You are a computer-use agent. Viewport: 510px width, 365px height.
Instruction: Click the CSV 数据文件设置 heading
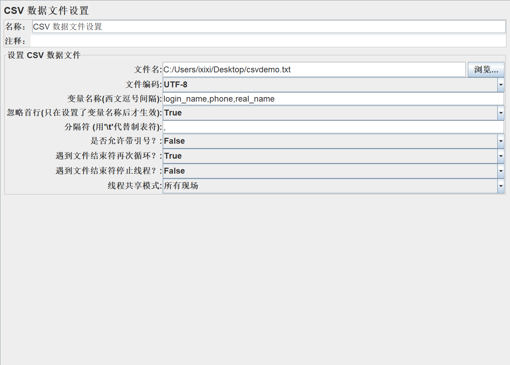click(x=46, y=10)
